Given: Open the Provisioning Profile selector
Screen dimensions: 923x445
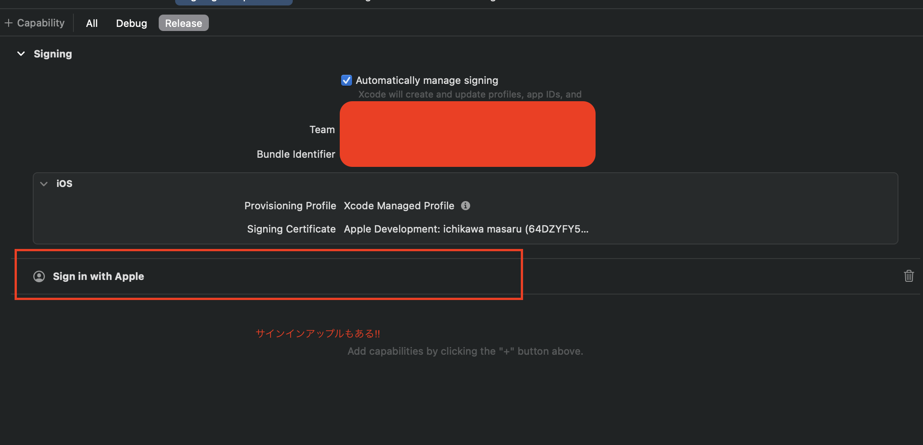Looking at the screenshot, I should [x=399, y=206].
